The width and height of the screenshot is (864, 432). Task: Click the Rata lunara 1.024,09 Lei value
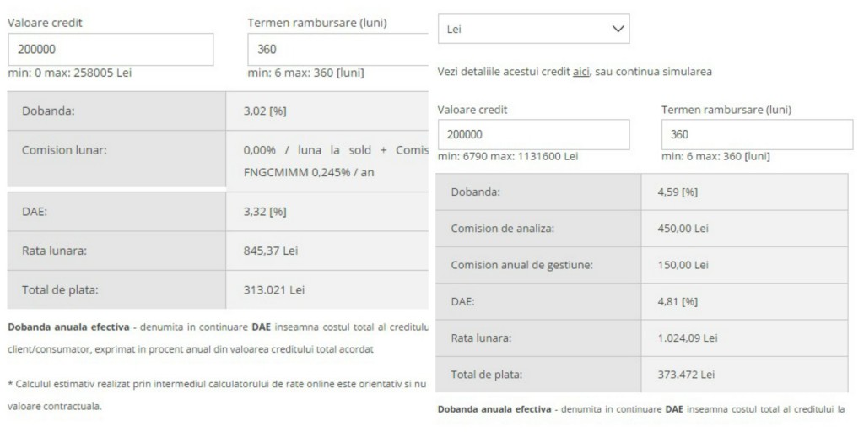click(x=688, y=337)
